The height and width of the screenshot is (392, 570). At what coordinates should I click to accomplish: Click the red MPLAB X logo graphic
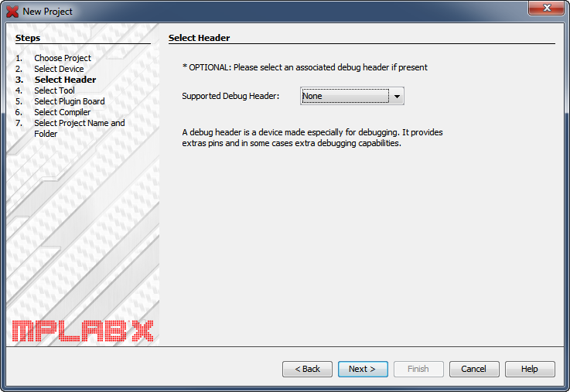[x=83, y=331]
